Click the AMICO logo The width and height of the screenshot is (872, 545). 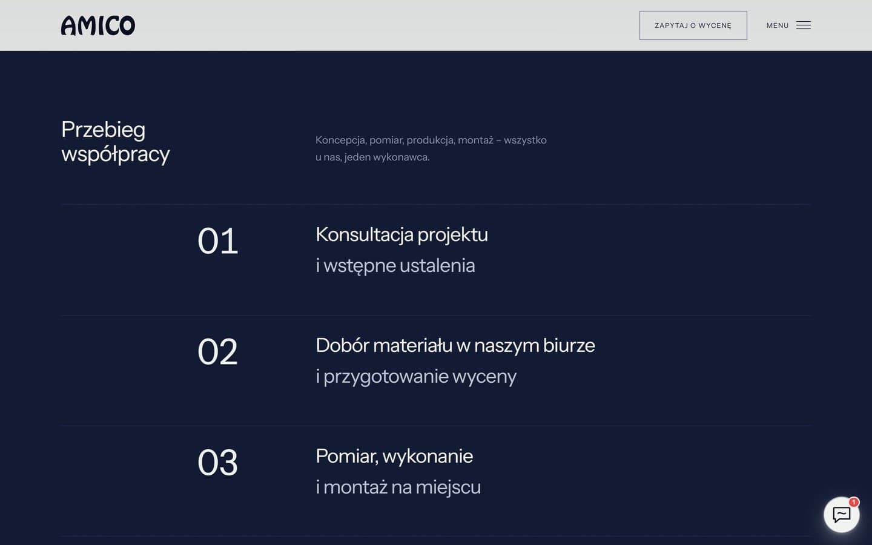[98, 25]
